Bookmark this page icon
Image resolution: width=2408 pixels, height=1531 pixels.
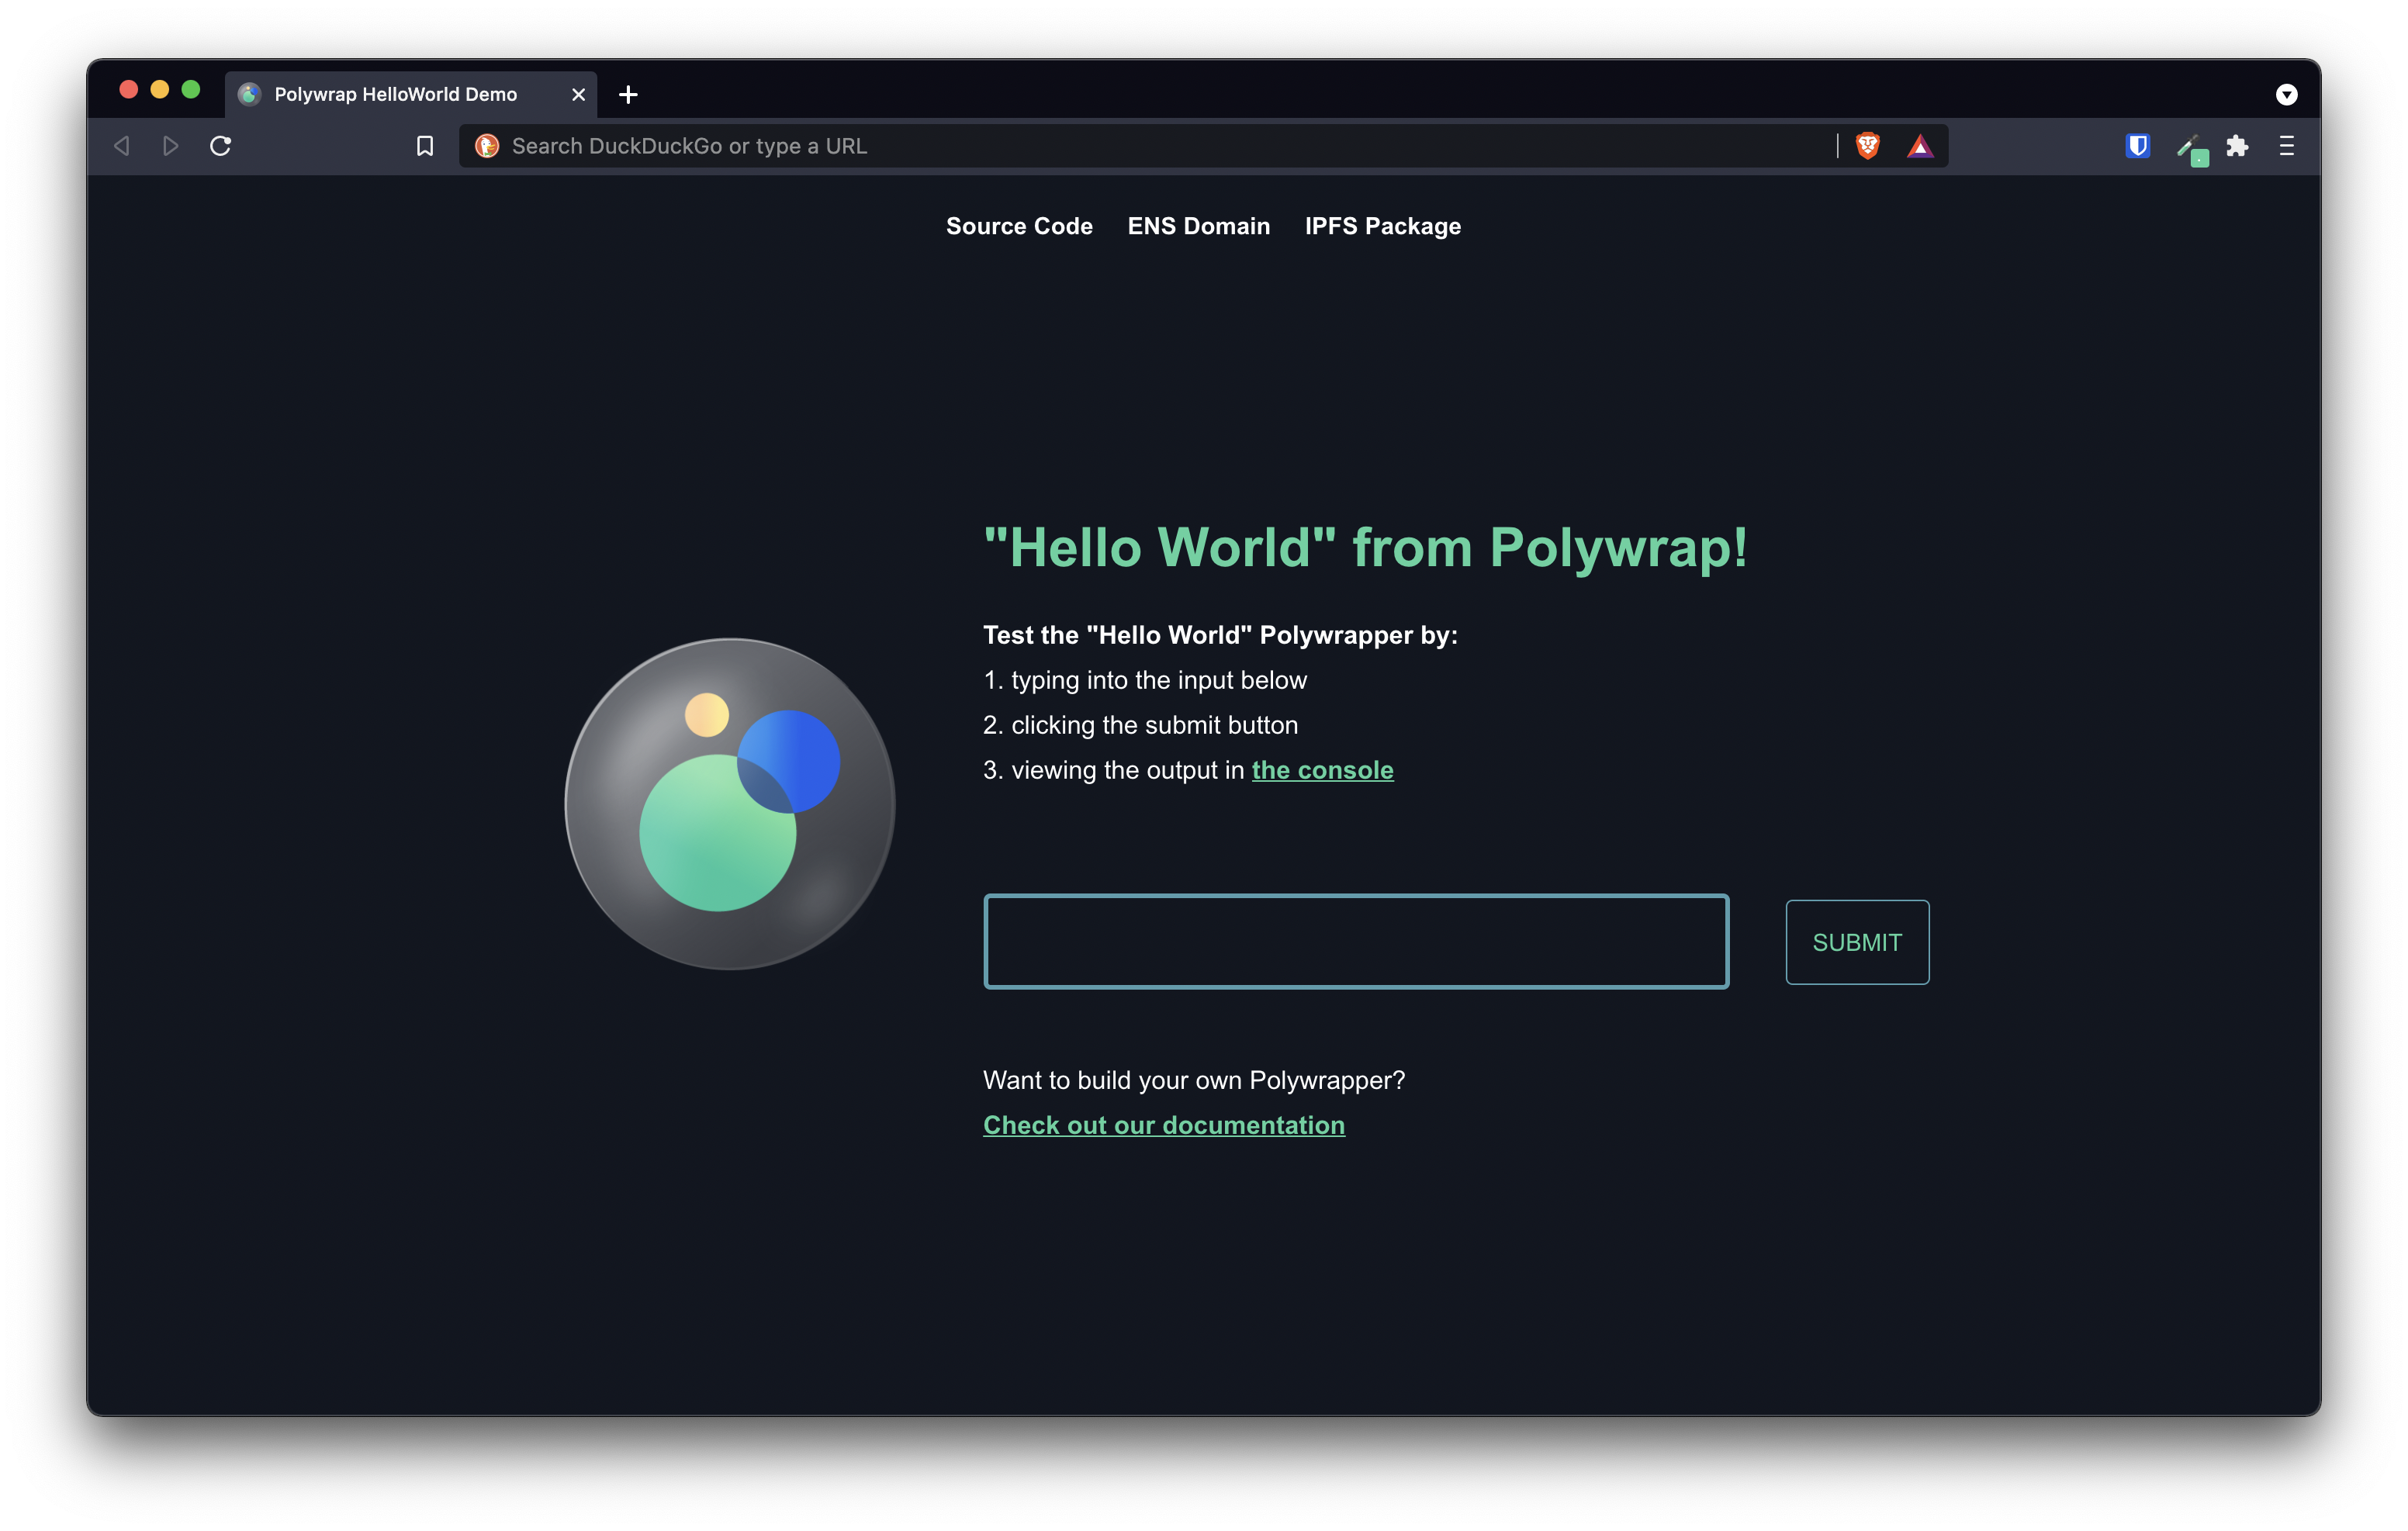pos(425,146)
